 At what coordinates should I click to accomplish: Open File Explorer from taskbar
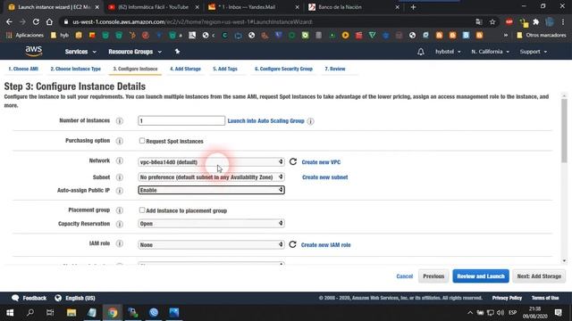tap(71, 313)
